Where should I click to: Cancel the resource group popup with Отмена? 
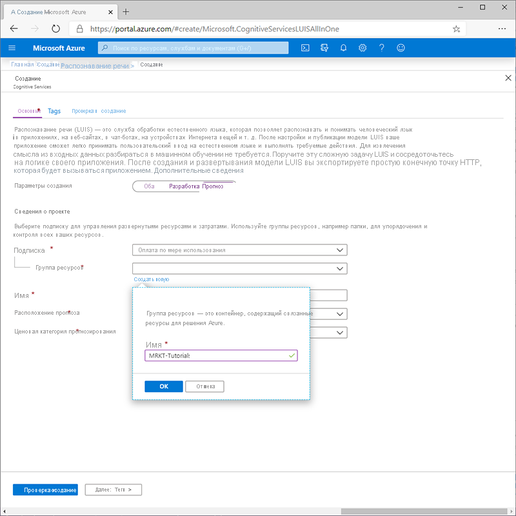204,386
